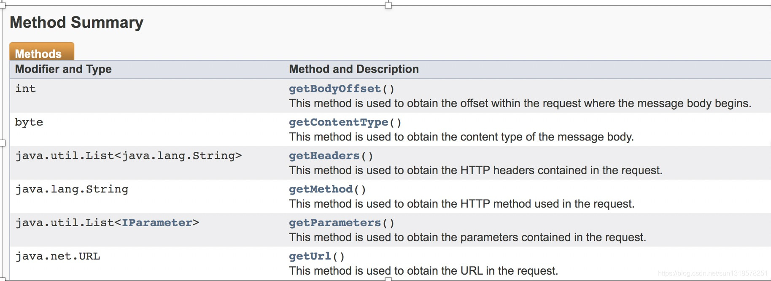Open the getContentType method link
Screen dimensions: 771x281
click(338, 122)
